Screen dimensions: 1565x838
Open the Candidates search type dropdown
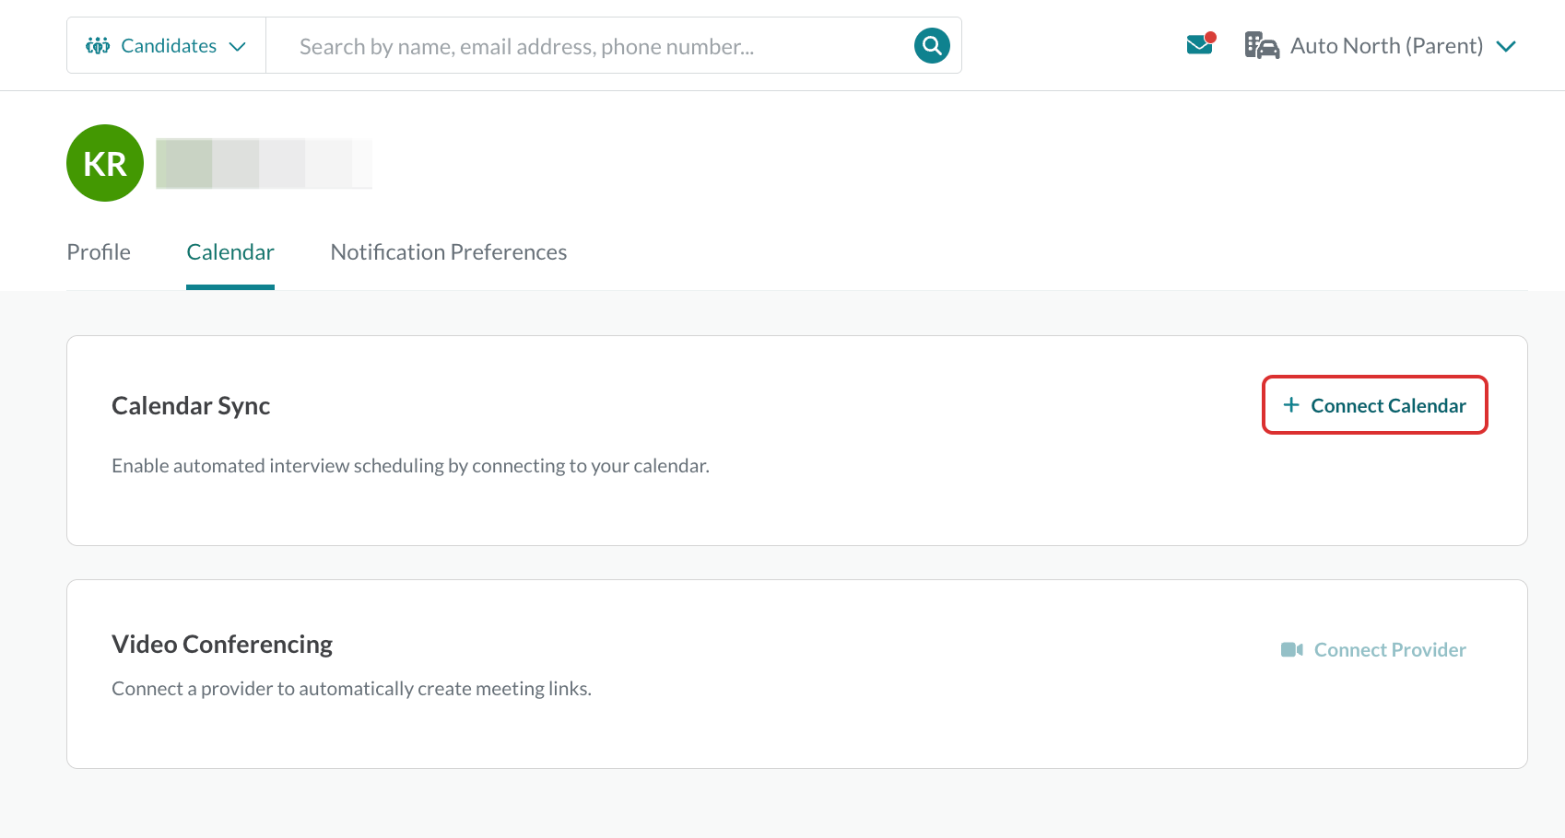point(166,45)
